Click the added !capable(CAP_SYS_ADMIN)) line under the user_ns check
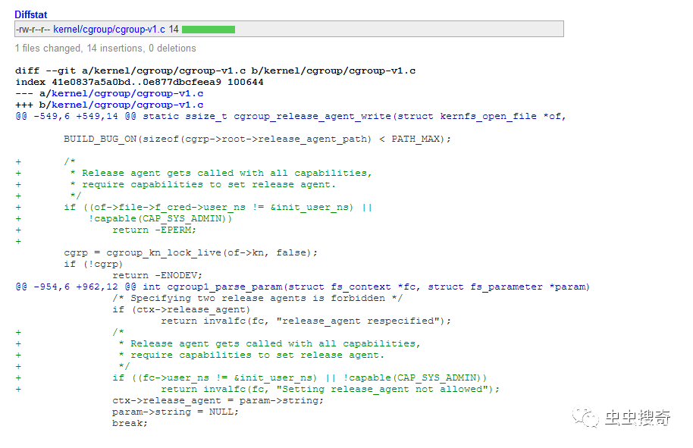Viewport: 693px width, 448px height. pyautogui.click(x=160, y=219)
